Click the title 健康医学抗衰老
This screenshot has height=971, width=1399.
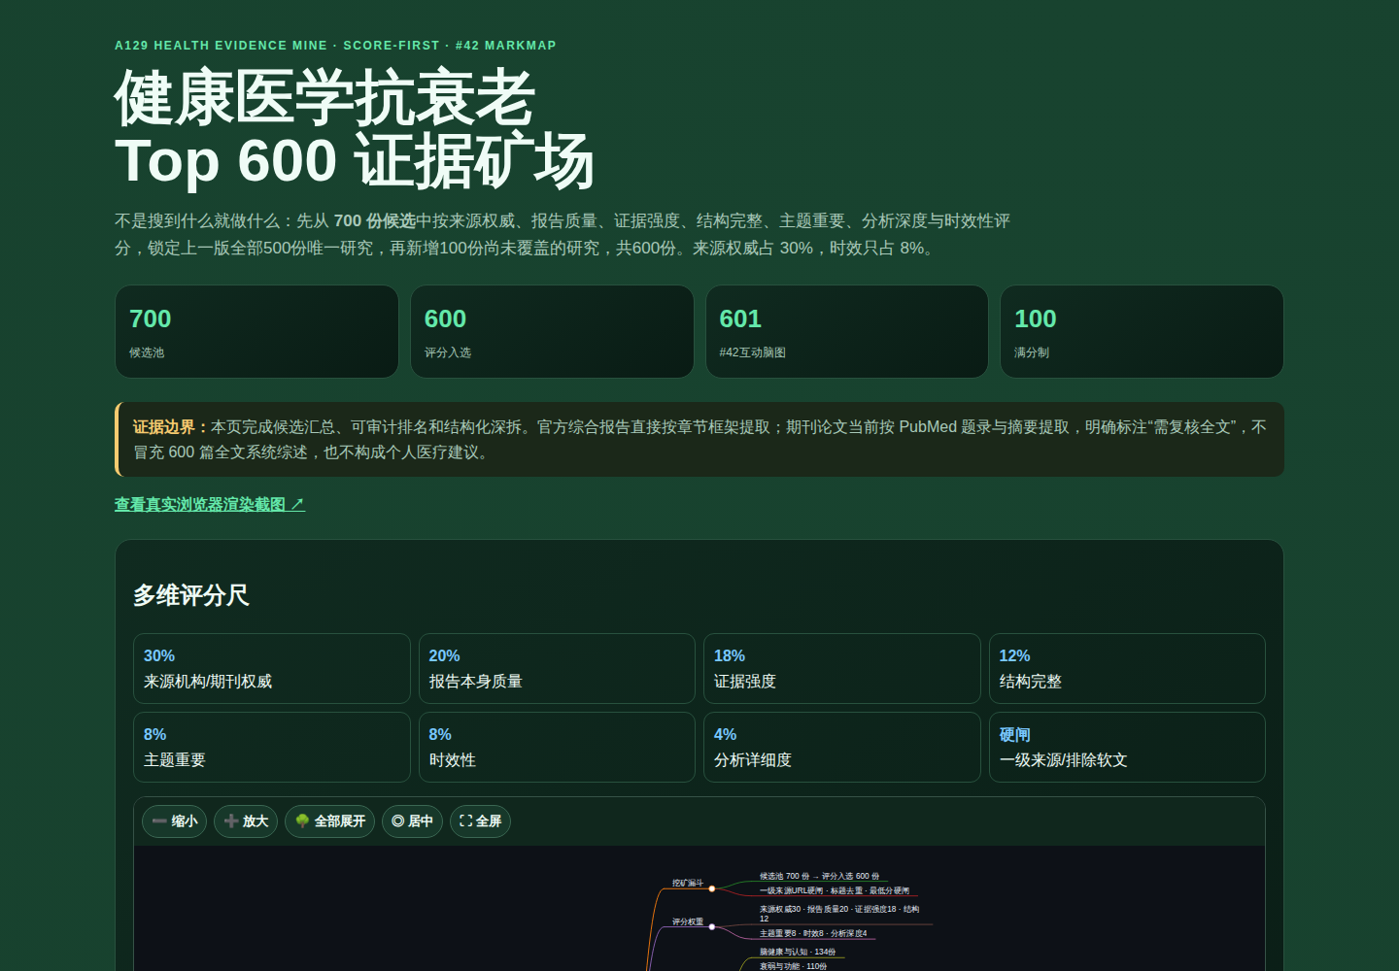(324, 98)
